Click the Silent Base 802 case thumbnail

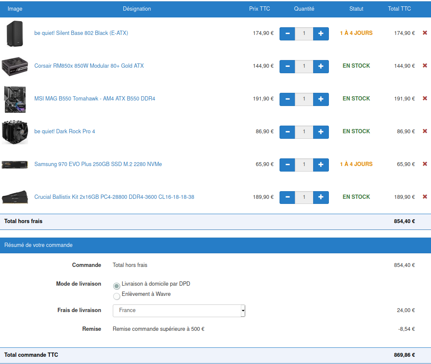pyautogui.click(x=15, y=34)
